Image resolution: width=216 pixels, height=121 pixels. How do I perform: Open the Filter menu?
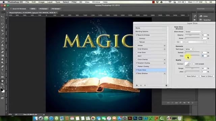(x=74, y=2)
